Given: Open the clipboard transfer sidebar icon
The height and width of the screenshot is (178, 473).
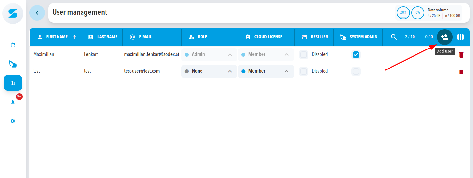Looking at the screenshot, I should [13, 45].
